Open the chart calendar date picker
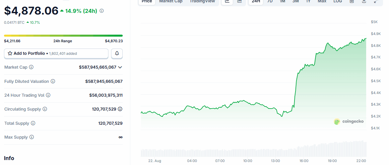Image resolution: width=389 pixels, height=165 pixels. tap(352, 1)
